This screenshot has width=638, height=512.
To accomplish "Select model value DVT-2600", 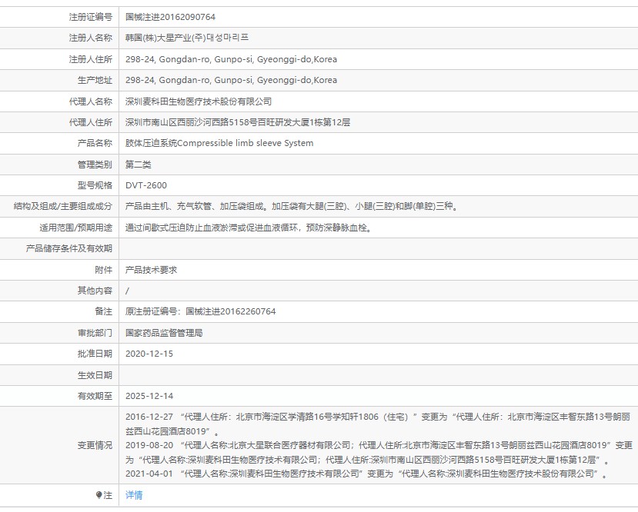I will pyautogui.click(x=146, y=185).
